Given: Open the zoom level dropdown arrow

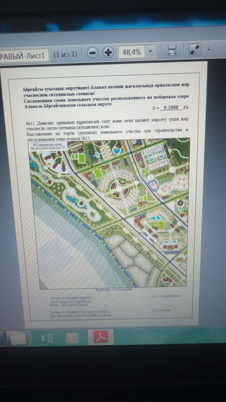Looking at the screenshot, I should 150,51.
